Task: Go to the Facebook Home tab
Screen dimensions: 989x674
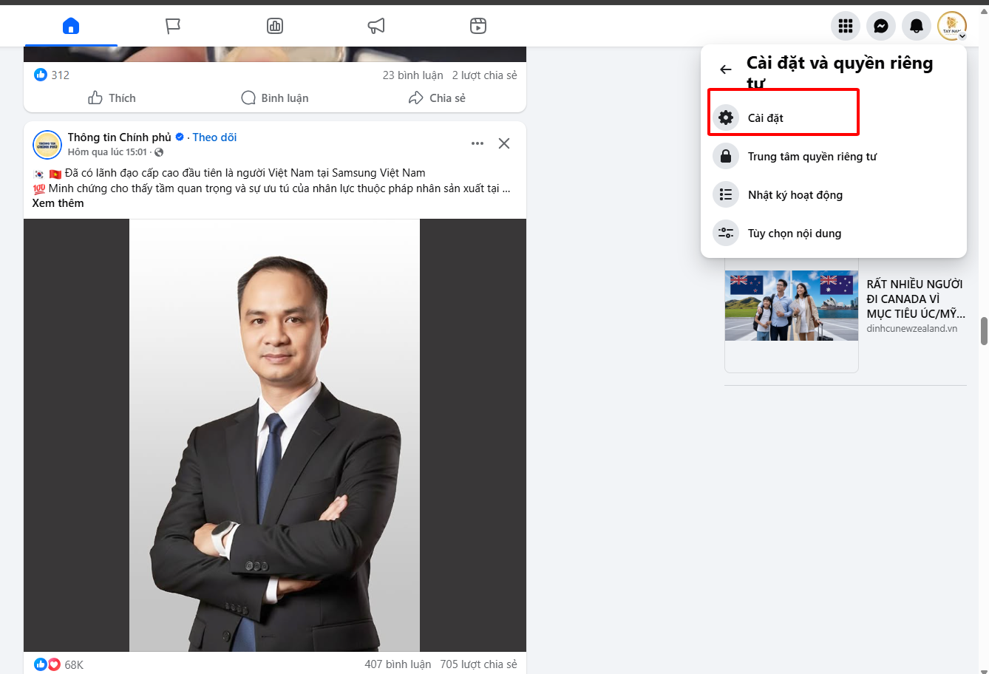Action: coord(71,27)
